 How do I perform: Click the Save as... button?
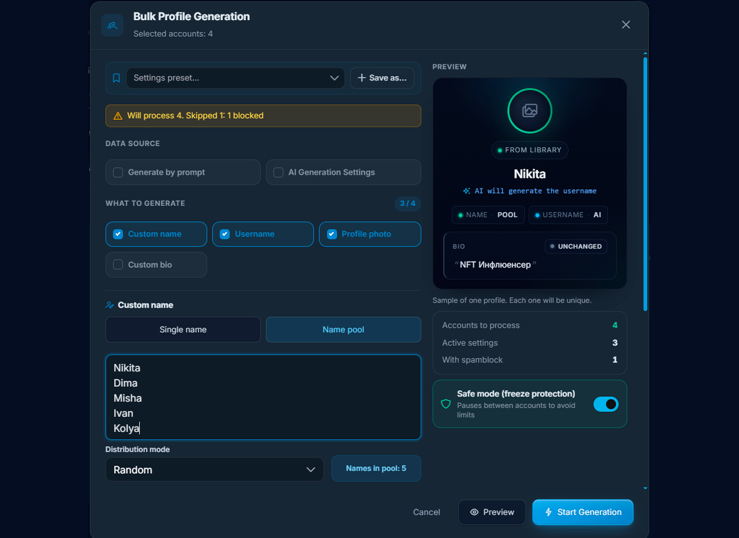(x=382, y=78)
